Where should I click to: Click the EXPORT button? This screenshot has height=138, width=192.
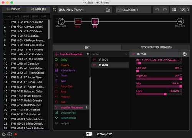click(35, 16)
